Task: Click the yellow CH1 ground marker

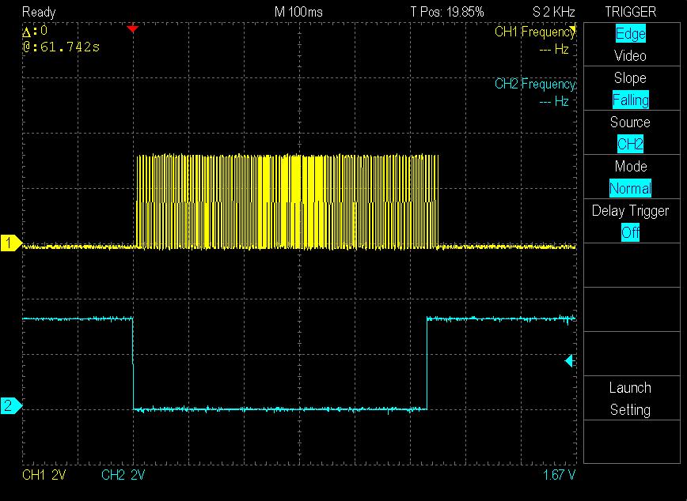Action: pyautogui.click(x=10, y=244)
